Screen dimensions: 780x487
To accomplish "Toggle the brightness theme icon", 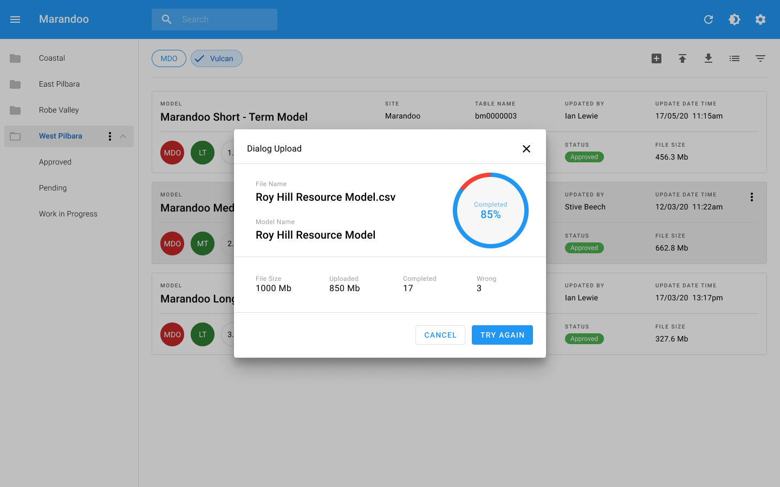I will (x=734, y=19).
